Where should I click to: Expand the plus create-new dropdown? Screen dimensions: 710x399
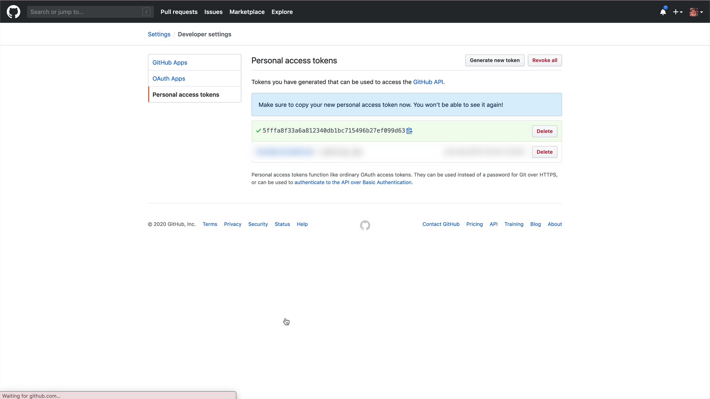pyautogui.click(x=677, y=12)
